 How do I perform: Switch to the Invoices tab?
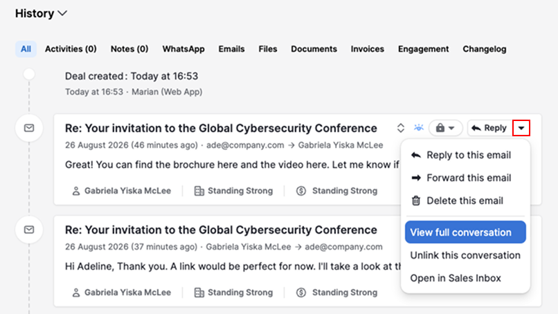[367, 49]
